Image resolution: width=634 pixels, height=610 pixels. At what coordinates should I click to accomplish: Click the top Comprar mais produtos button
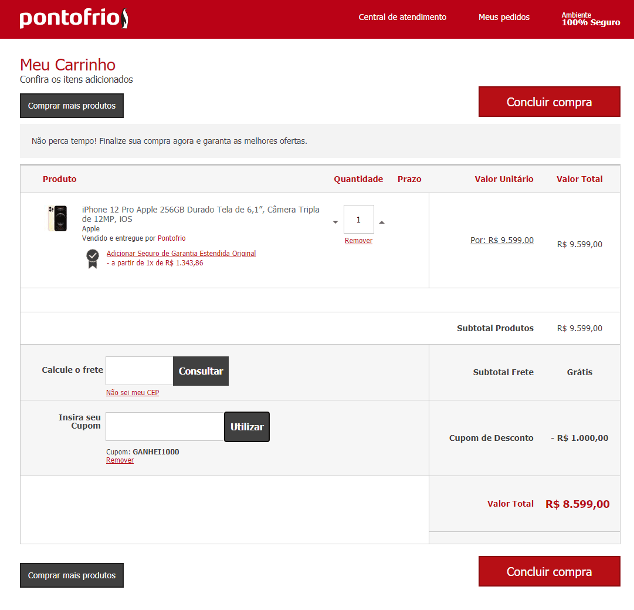tap(72, 106)
